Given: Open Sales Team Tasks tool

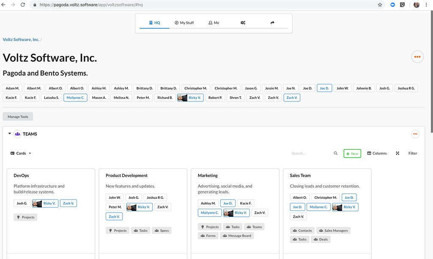Looking at the screenshot, I should [300, 240].
